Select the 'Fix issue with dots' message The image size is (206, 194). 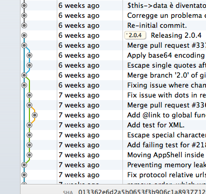point(167,95)
